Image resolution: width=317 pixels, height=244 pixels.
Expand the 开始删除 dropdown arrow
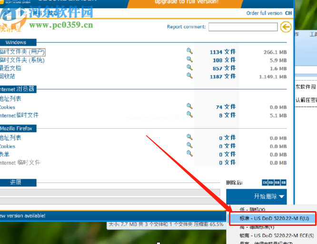(x=282, y=196)
